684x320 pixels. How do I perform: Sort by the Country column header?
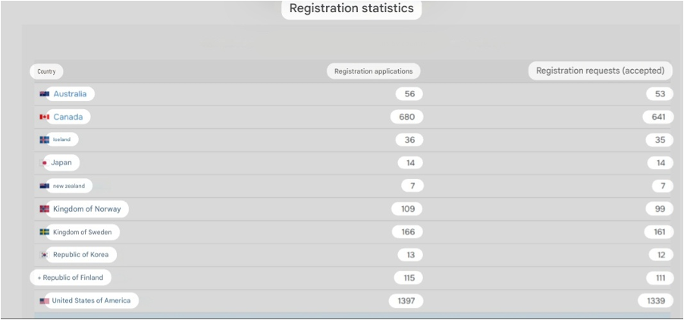coord(46,71)
